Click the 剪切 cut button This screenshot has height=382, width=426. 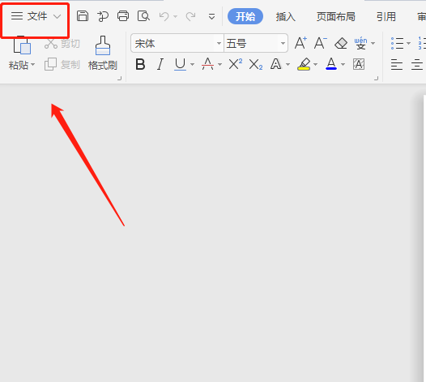(62, 44)
